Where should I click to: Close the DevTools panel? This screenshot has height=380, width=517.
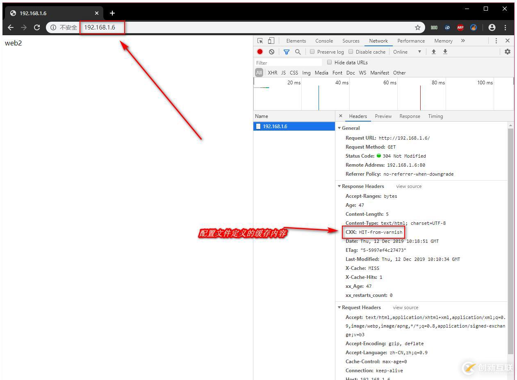pos(508,41)
